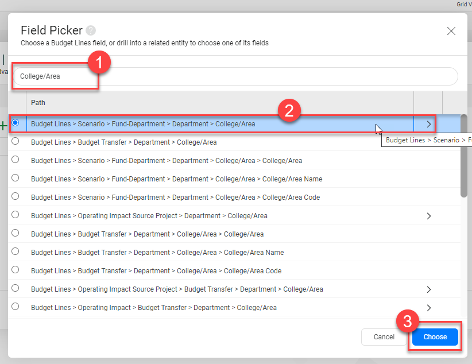This screenshot has width=472, height=364.
Task: Expand the Operating Impact Source Project > Department row
Action: click(429, 215)
